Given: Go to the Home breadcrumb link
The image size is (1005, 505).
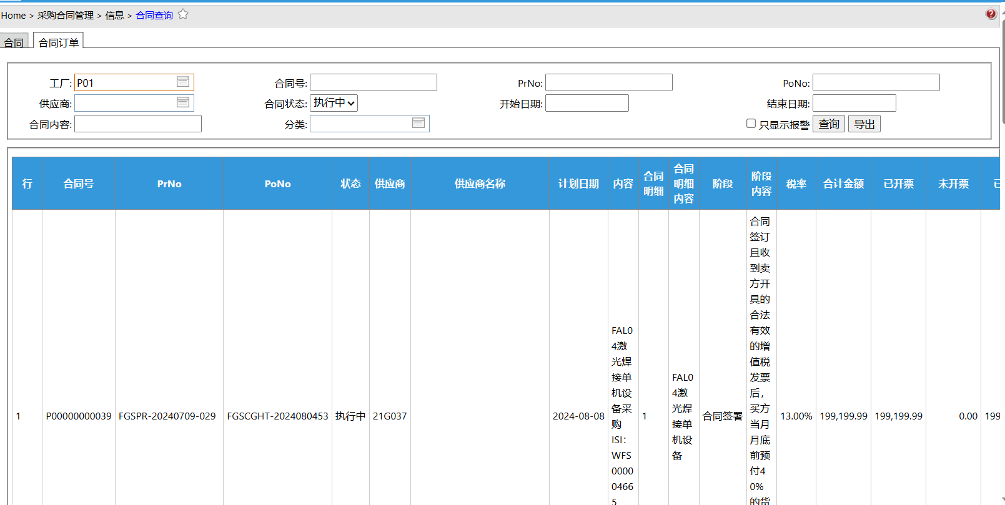Looking at the screenshot, I should click(13, 15).
